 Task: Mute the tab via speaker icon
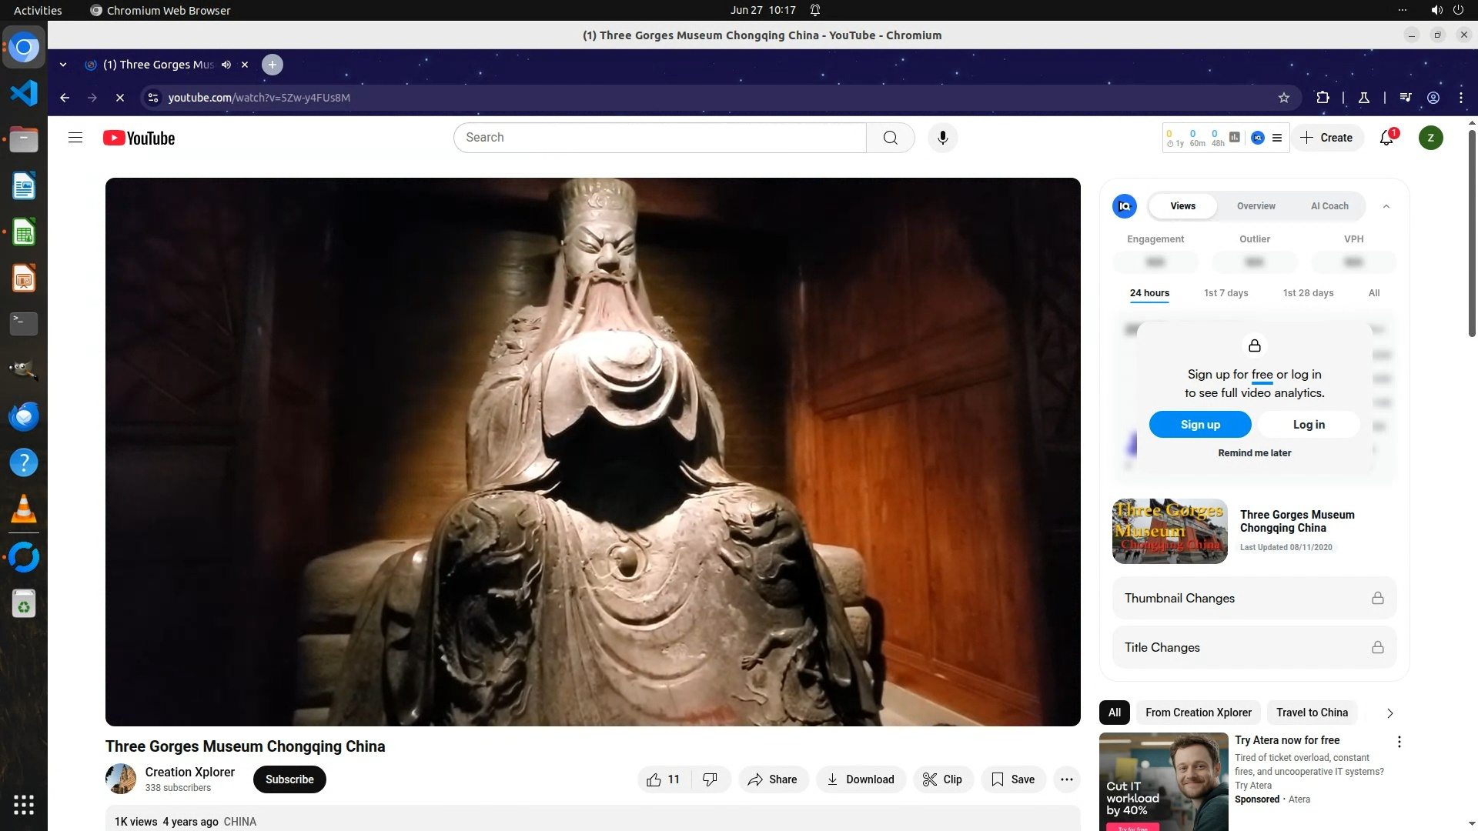pyautogui.click(x=226, y=65)
